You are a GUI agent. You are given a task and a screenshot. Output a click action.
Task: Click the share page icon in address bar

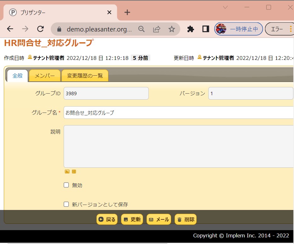tap(157, 29)
